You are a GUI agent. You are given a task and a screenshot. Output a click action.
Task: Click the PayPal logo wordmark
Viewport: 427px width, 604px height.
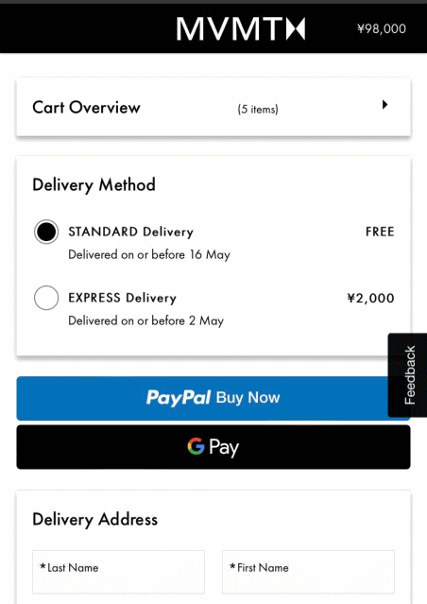coord(179,398)
